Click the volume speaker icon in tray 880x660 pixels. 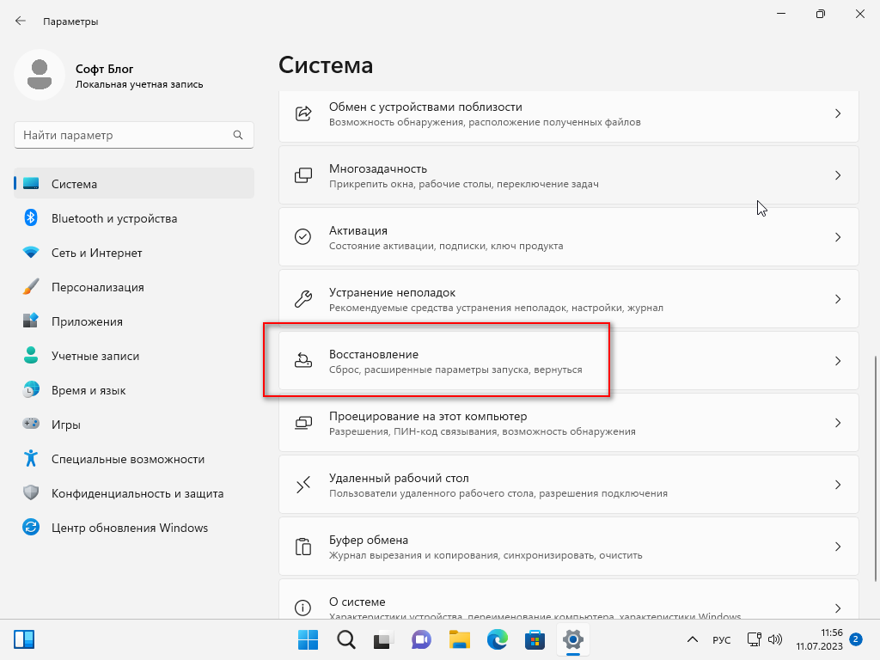(775, 639)
